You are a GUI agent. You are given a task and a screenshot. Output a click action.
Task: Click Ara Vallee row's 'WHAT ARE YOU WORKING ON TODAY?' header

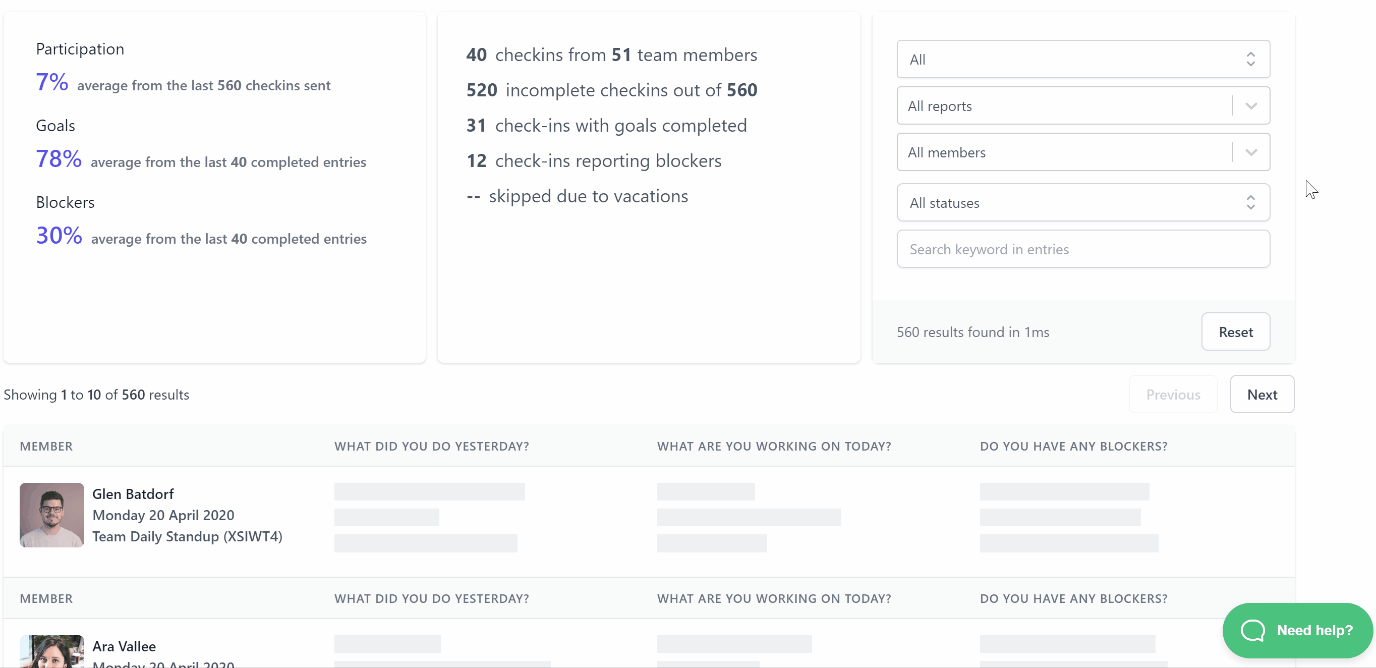(x=774, y=598)
